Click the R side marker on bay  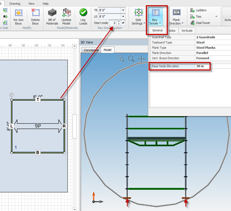(x=64, y=126)
